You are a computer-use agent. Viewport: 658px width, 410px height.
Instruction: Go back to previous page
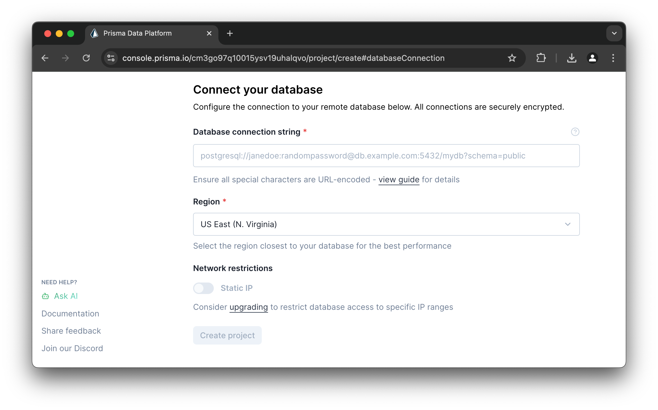coord(45,58)
